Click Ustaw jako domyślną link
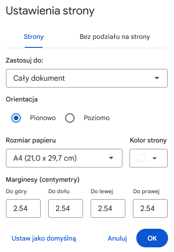Screen dimensions: 174x252 (x=44, y=238)
